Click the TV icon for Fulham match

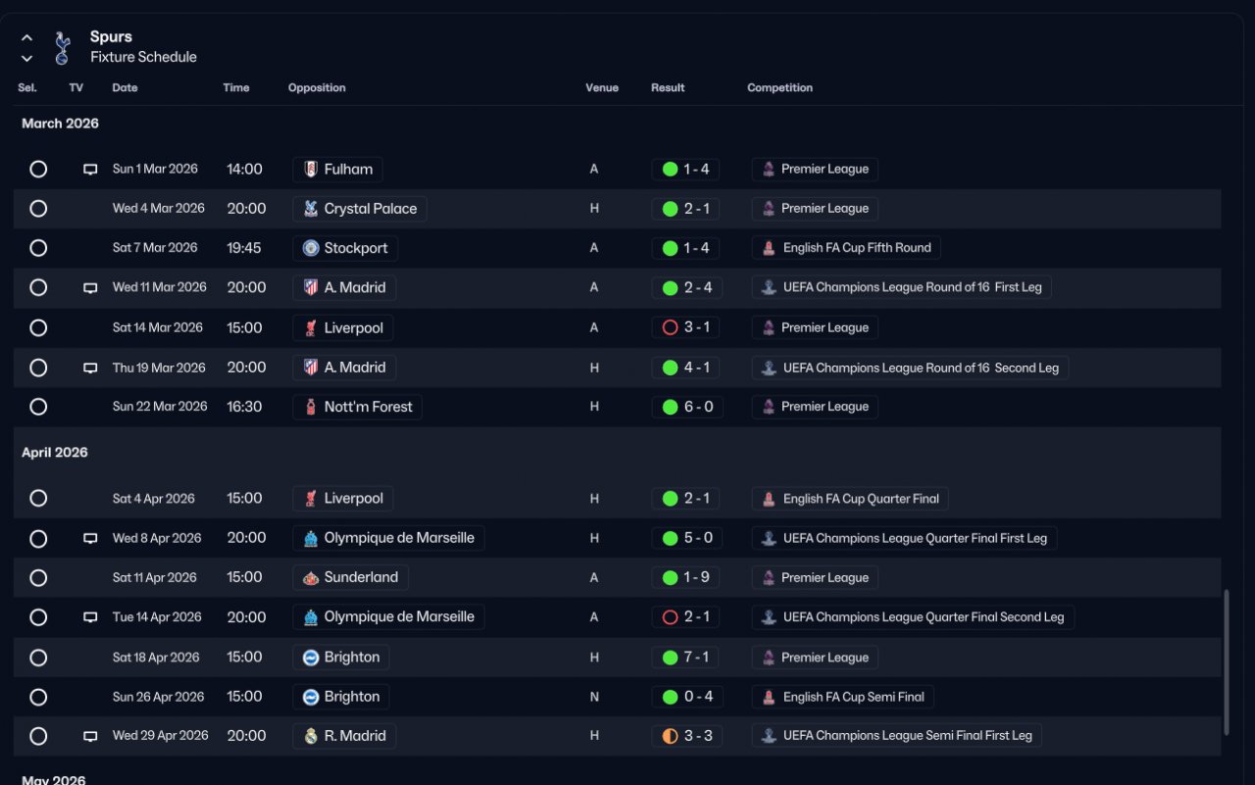pos(90,170)
